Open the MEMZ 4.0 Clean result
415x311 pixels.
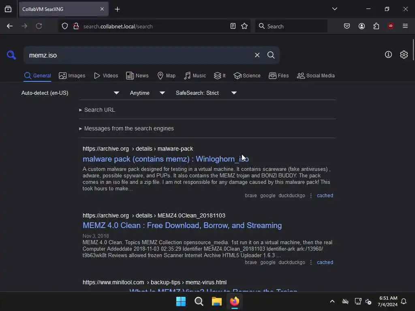click(x=182, y=225)
